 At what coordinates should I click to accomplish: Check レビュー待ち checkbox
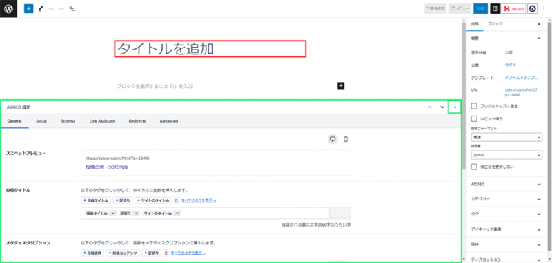click(x=474, y=118)
